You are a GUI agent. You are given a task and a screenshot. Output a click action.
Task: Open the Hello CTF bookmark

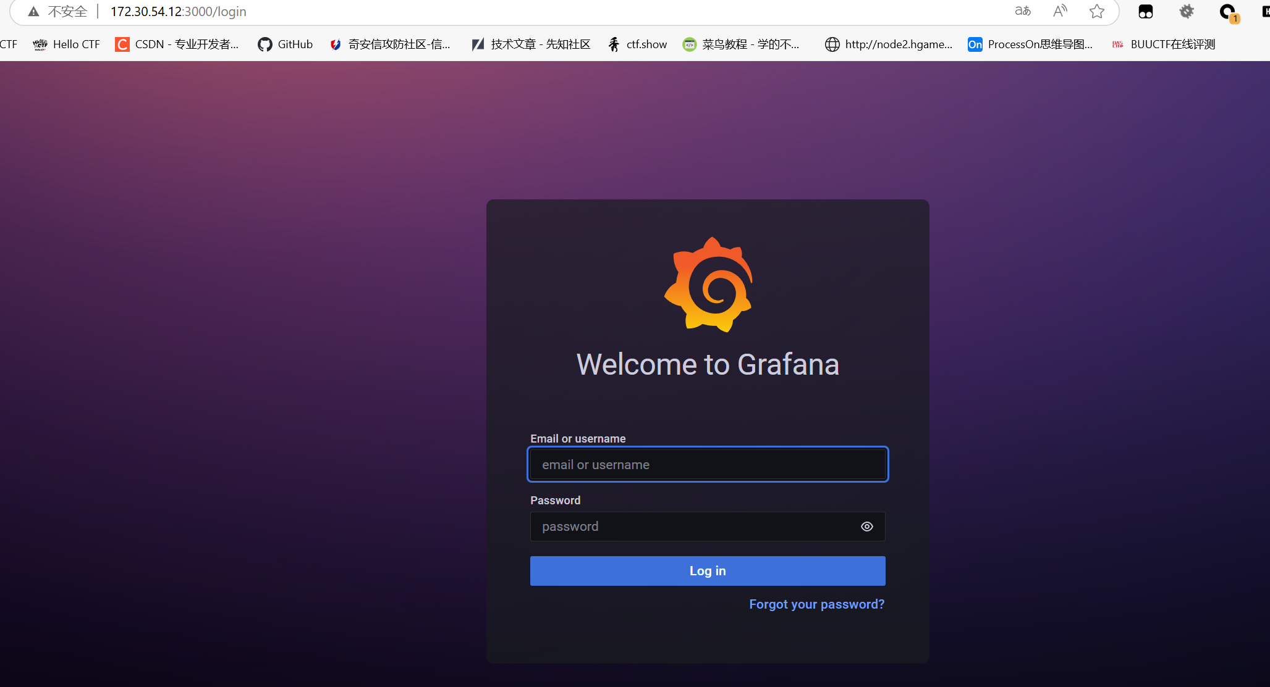[66, 44]
